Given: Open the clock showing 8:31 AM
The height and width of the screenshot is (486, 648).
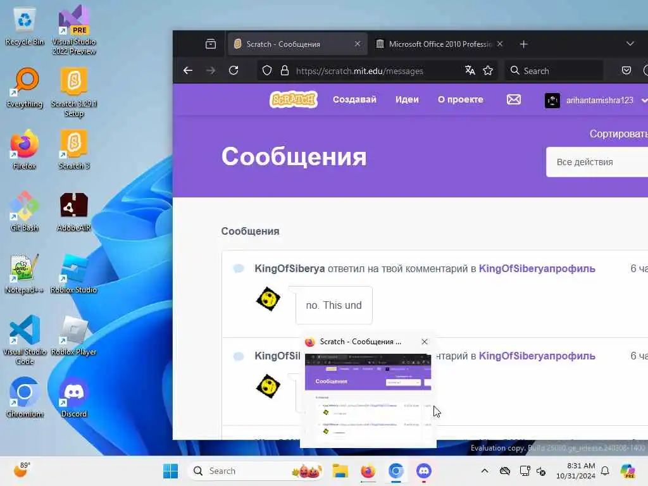Looking at the screenshot, I should point(576,471).
